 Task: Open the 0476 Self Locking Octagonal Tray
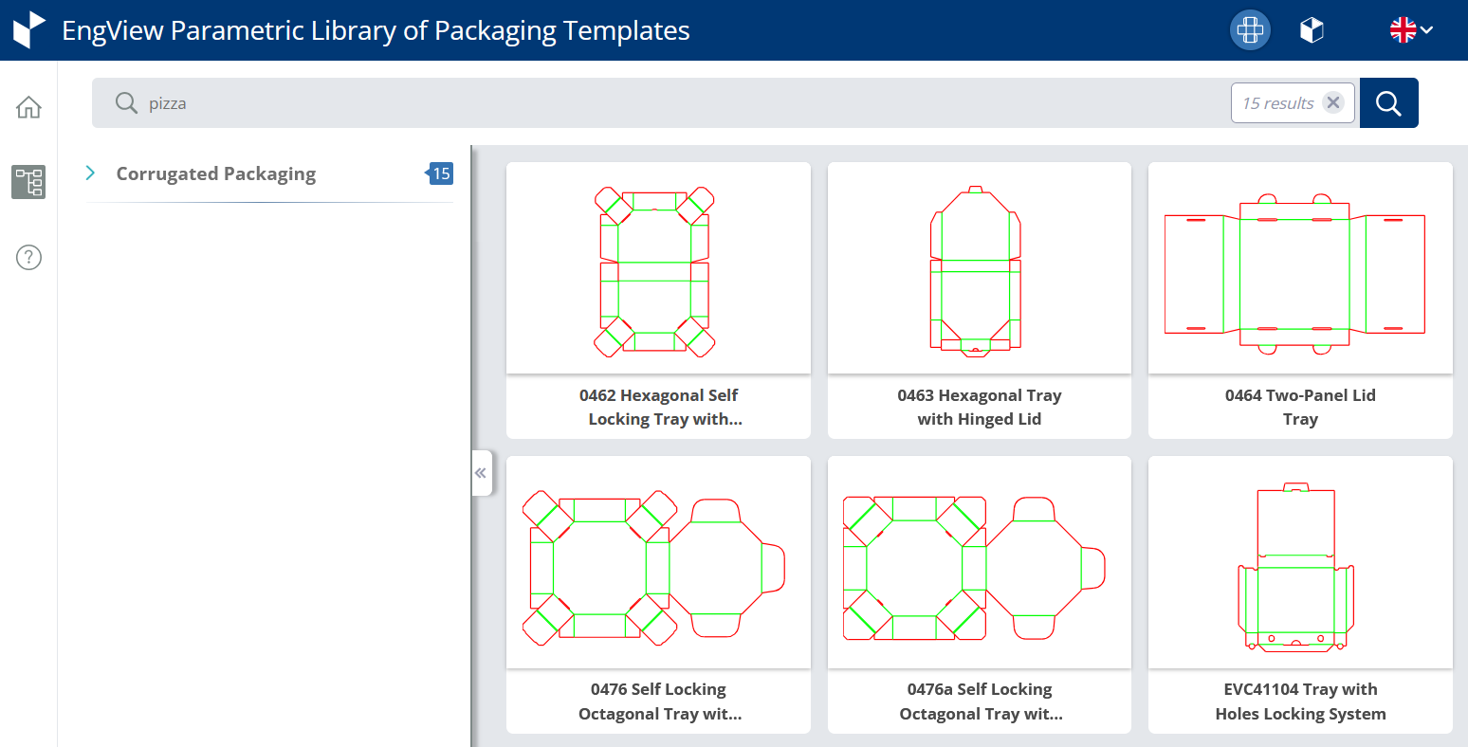coord(658,564)
